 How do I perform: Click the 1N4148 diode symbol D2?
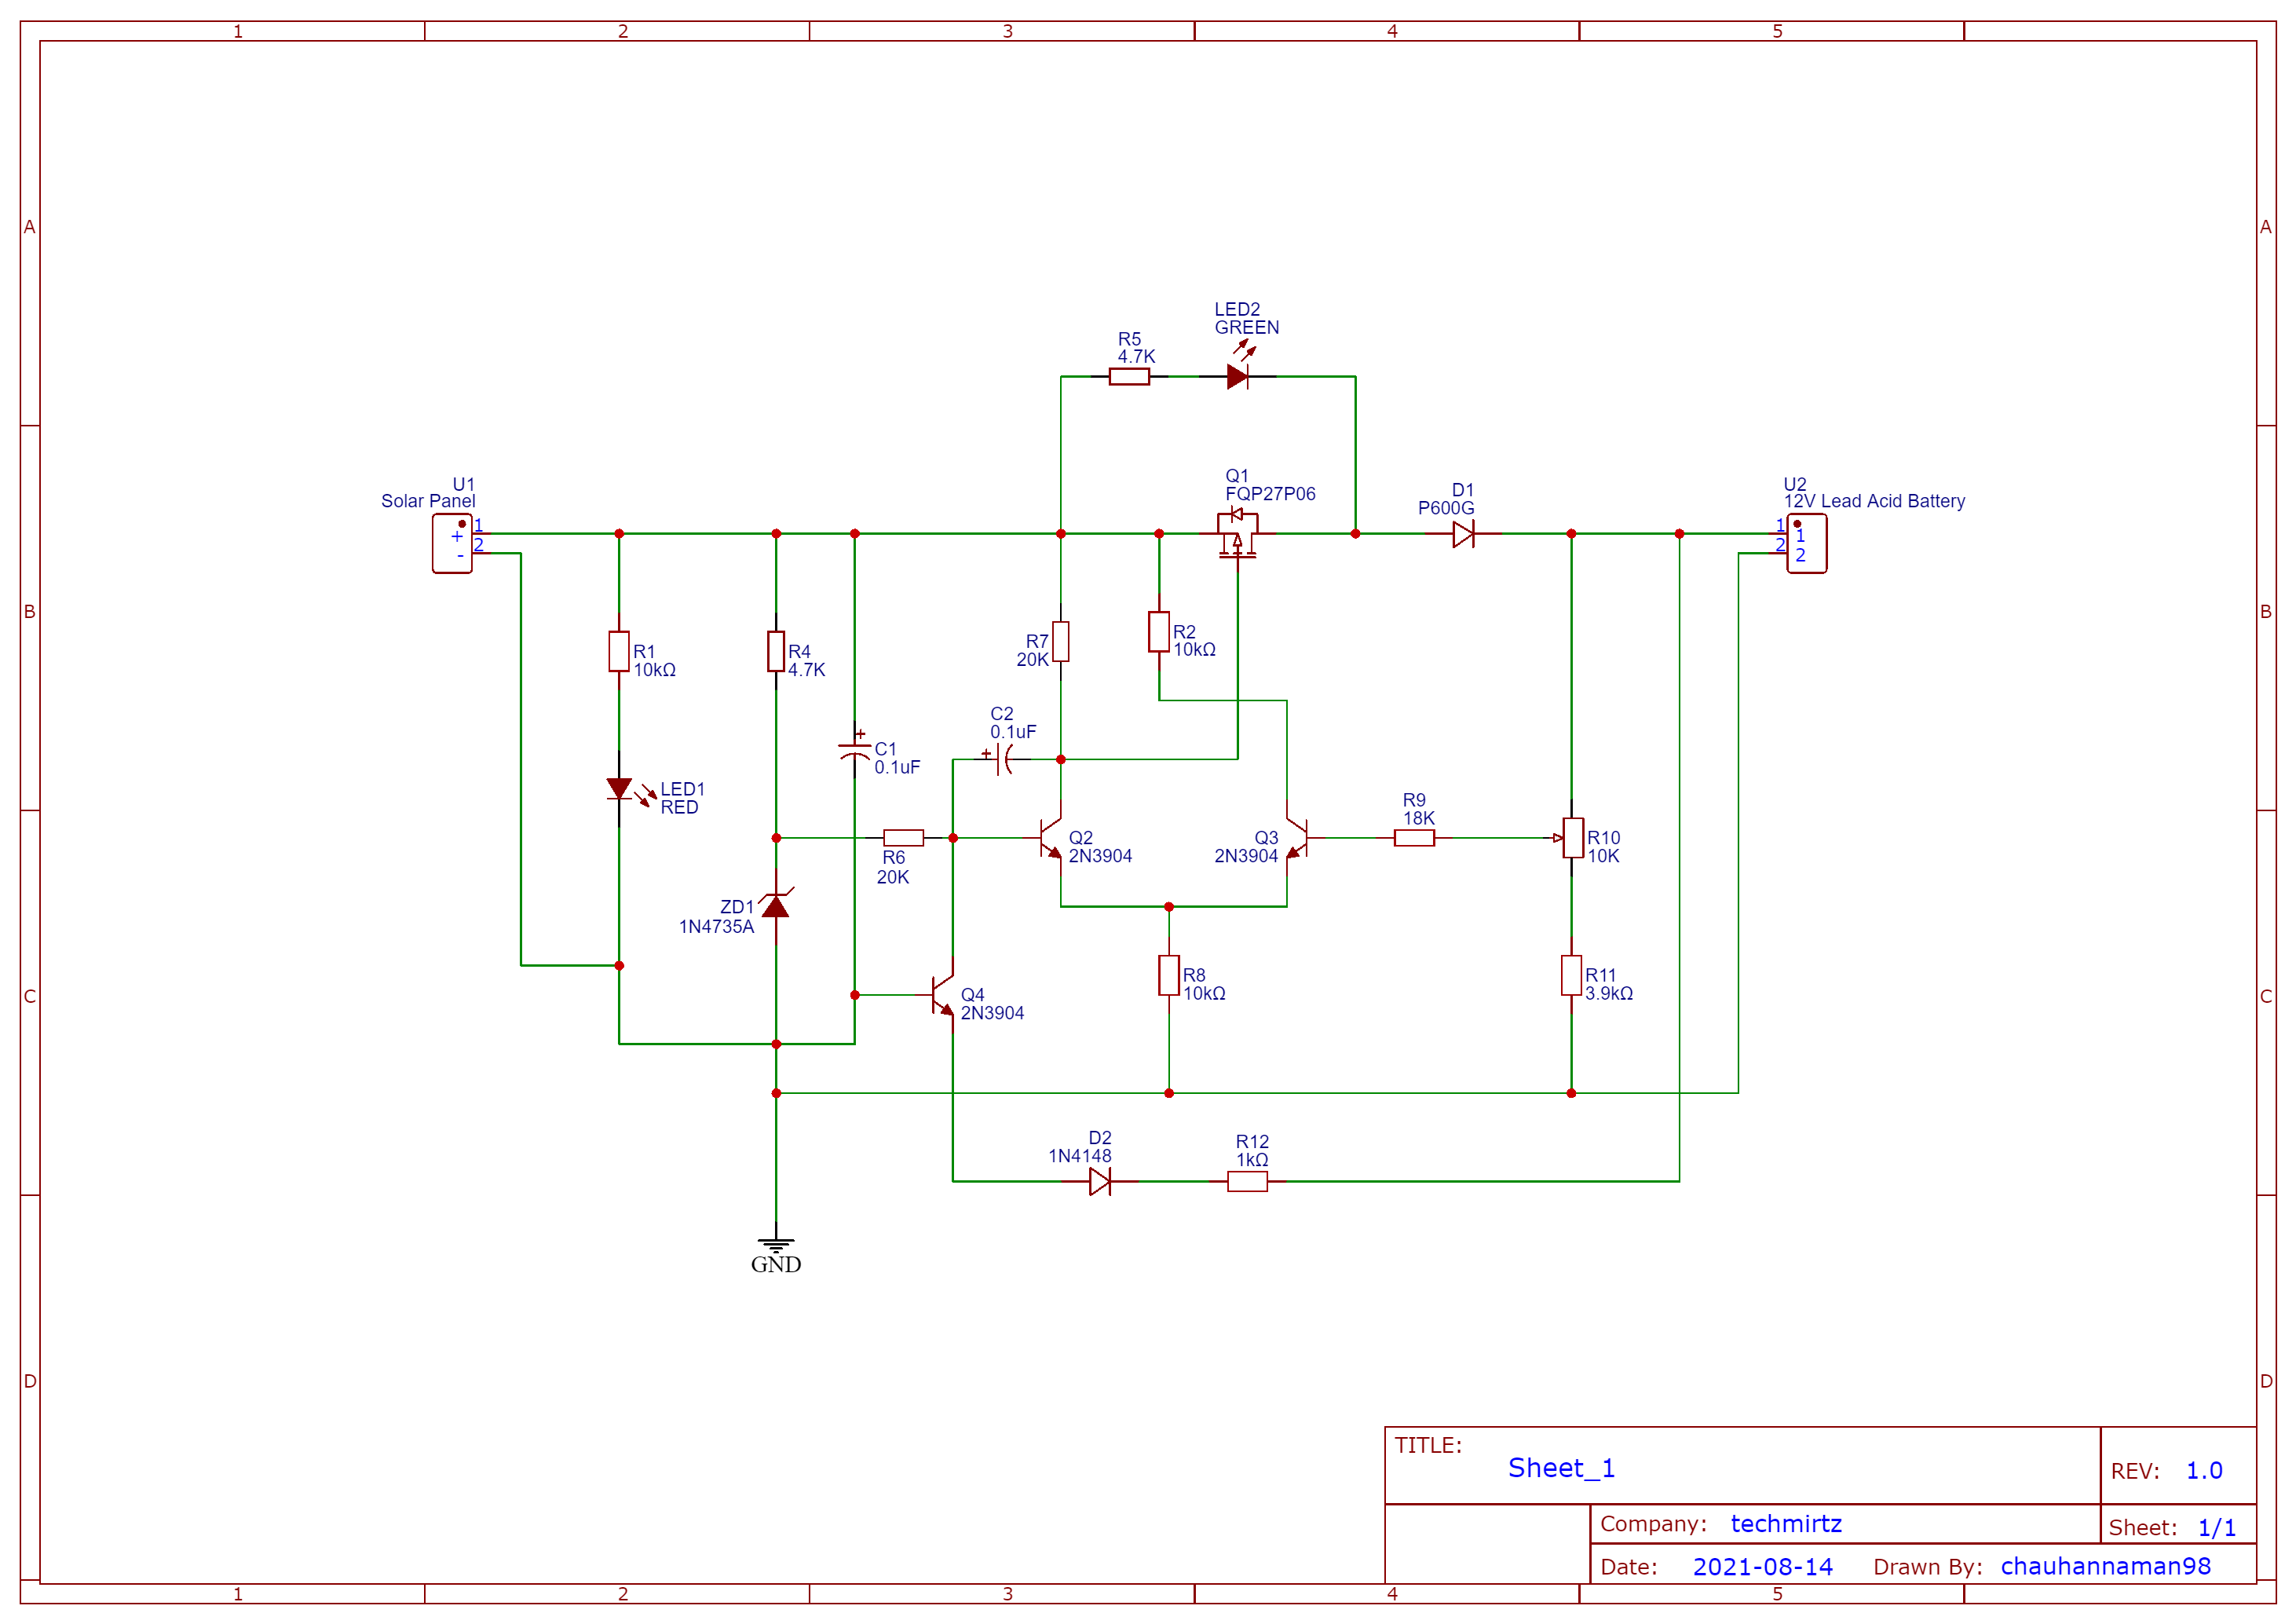[1100, 1181]
